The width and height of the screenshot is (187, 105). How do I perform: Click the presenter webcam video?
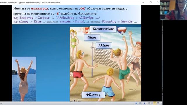[x=173, y=10]
